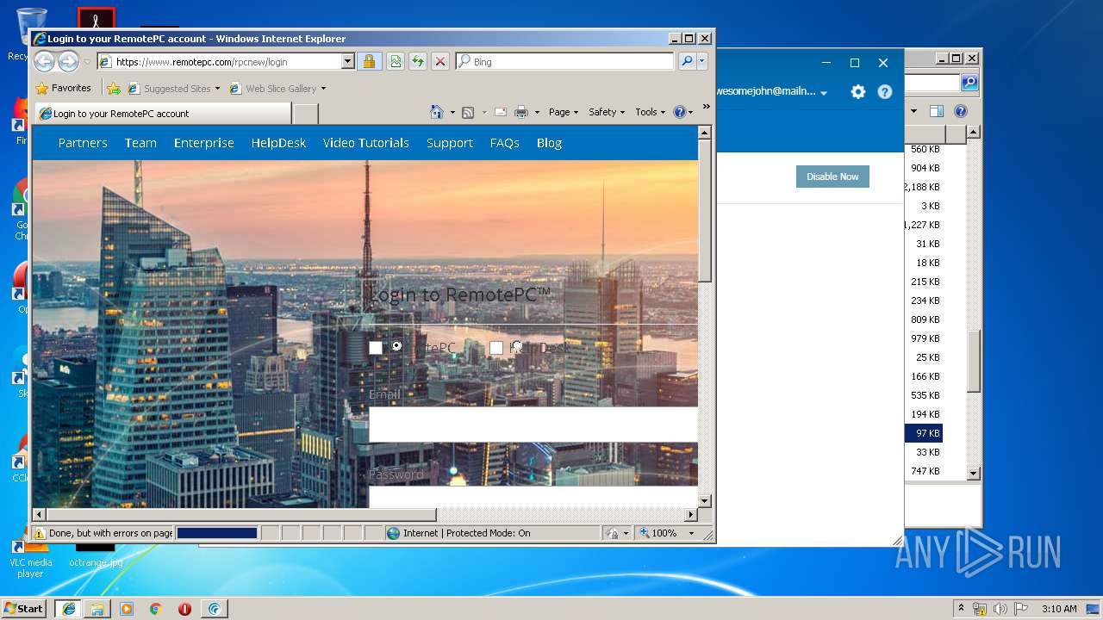1103x620 pixels.
Task: Open RemotePC app from taskbar
Action: [215, 609]
